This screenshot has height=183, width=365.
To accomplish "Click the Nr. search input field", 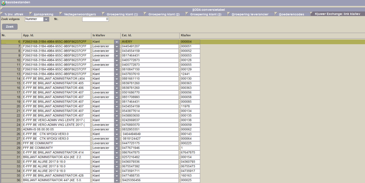I will point(95,19).
